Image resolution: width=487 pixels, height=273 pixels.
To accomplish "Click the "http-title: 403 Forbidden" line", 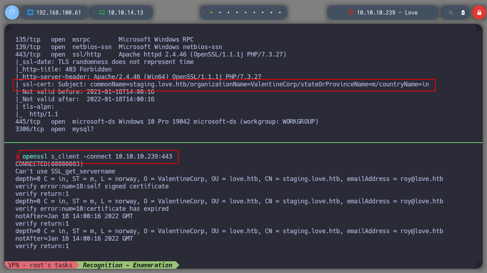I will tap(63, 69).
